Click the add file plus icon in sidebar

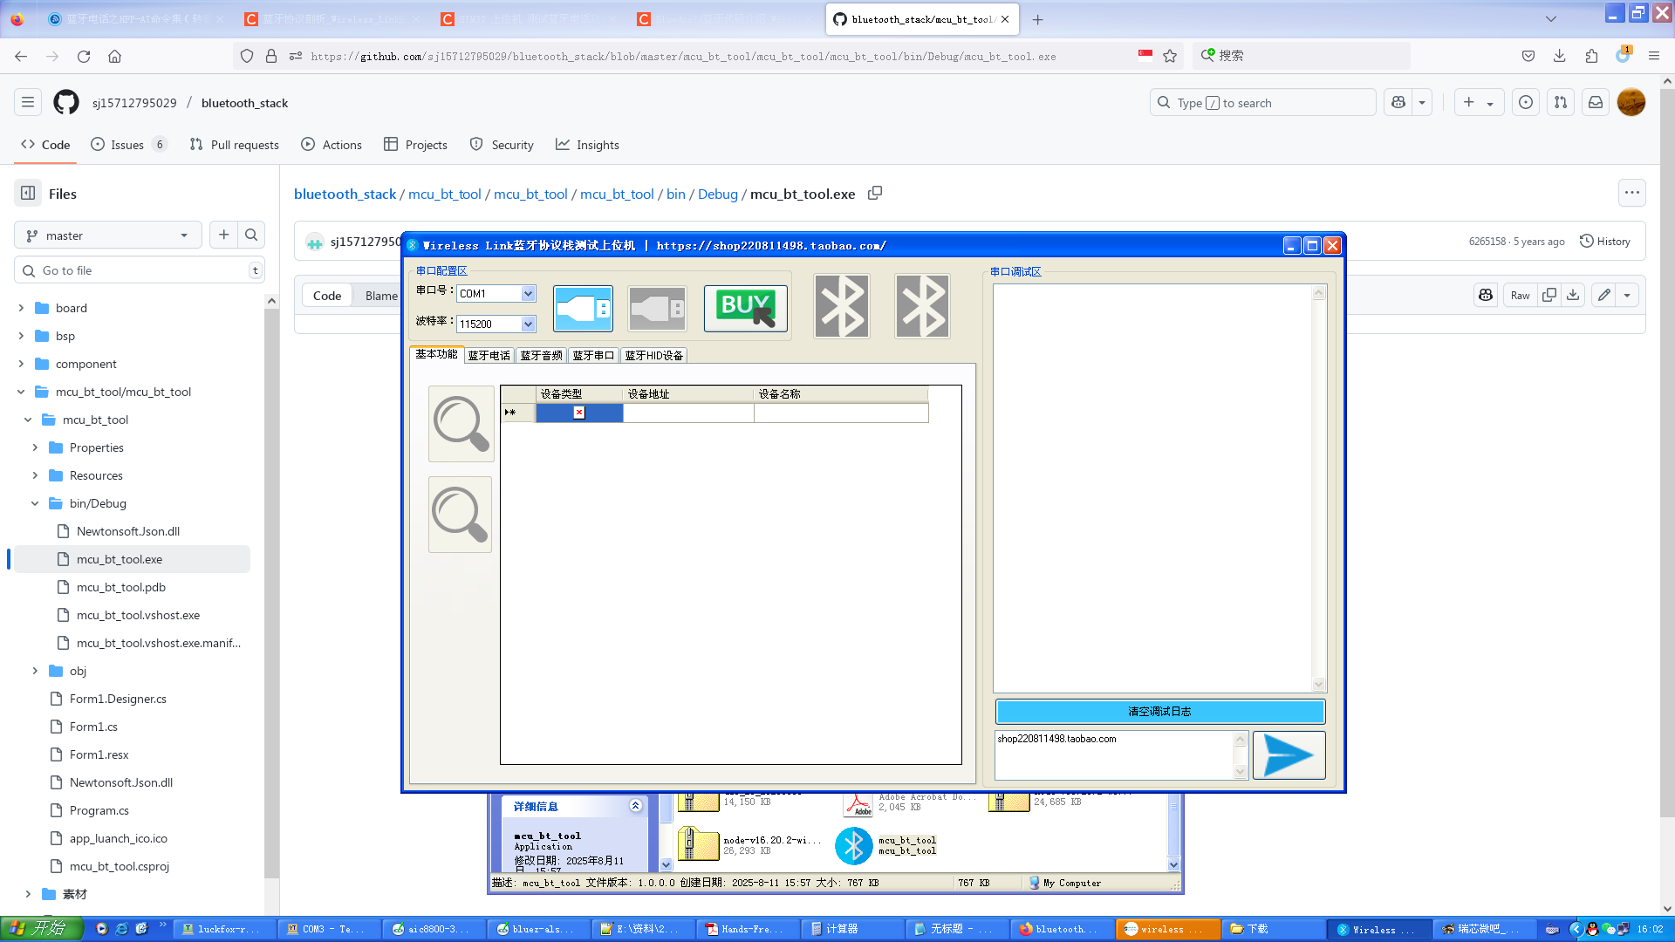point(224,235)
